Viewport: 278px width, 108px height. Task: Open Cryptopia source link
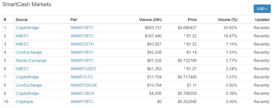click(x=24, y=102)
